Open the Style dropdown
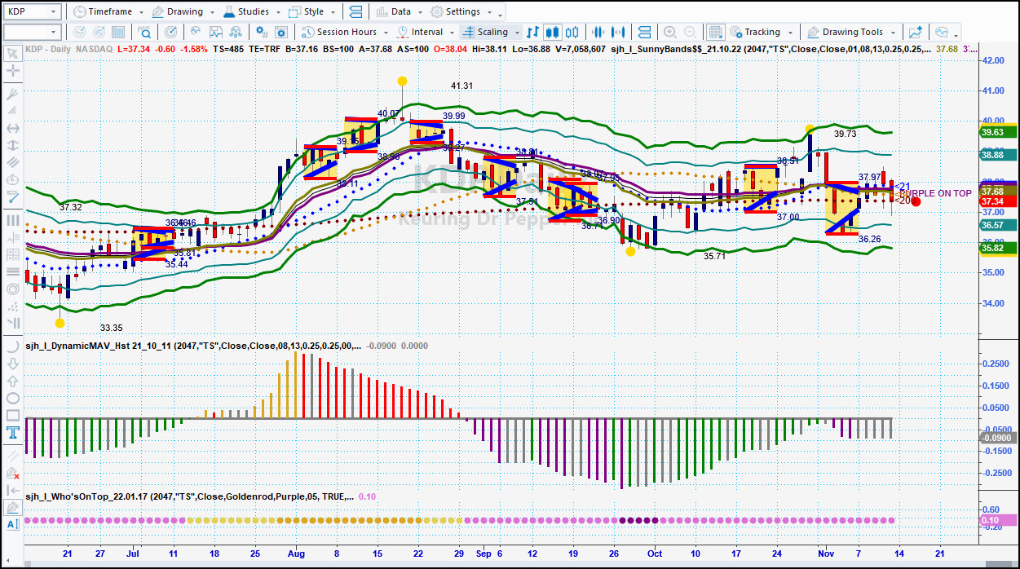Screen dimensions: 1020x569 click(x=312, y=12)
